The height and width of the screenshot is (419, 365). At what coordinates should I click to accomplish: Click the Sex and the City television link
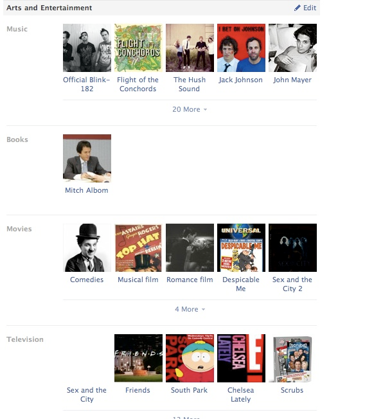coord(87,395)
